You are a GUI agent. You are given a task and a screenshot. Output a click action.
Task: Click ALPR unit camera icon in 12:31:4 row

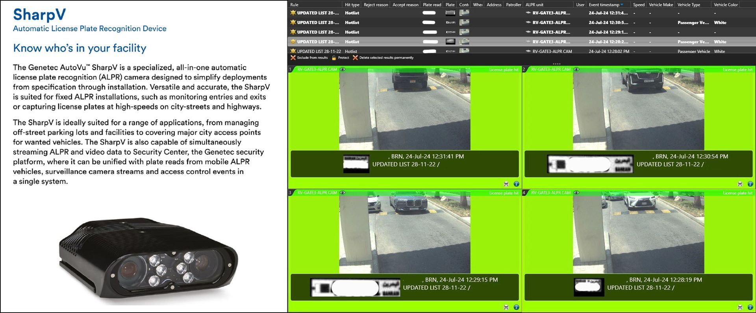pyautogui.click(x=528, y=13)
